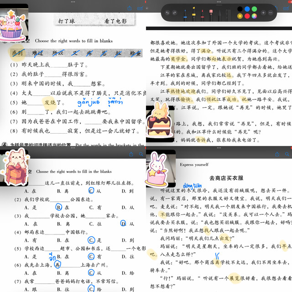
Task: Grab the markup palette drag handle
Action: pos(219,5)
